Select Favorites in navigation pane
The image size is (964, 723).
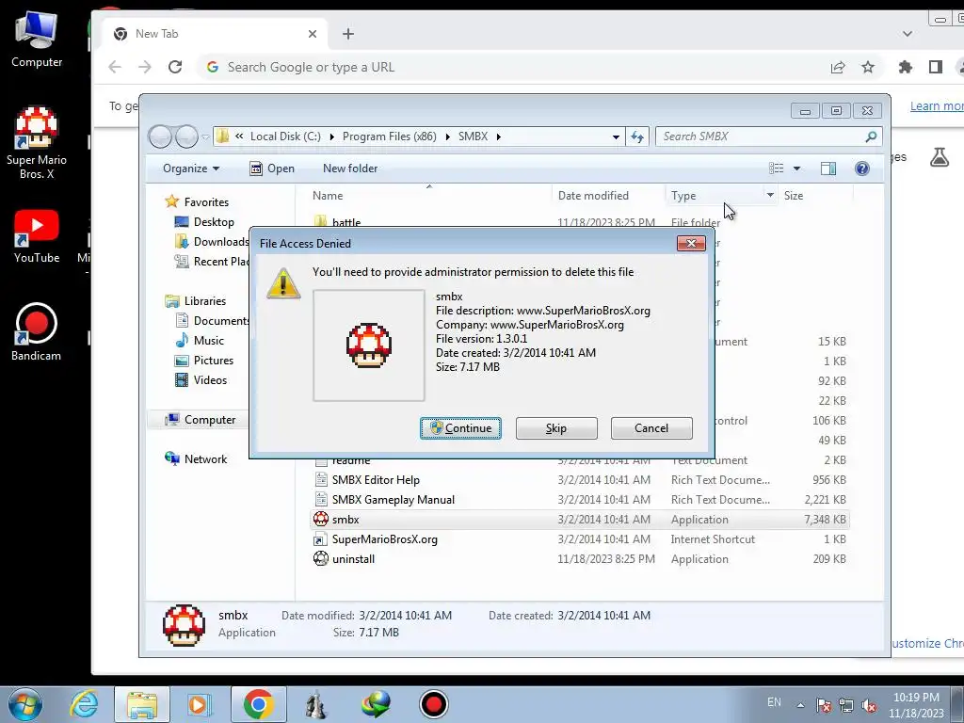click(206, 202)
